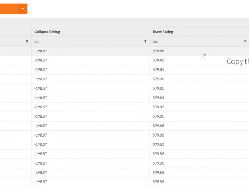Select 579.85 in the last visible row
This screenshot has height=187, width=249.
tap(158, 182)
